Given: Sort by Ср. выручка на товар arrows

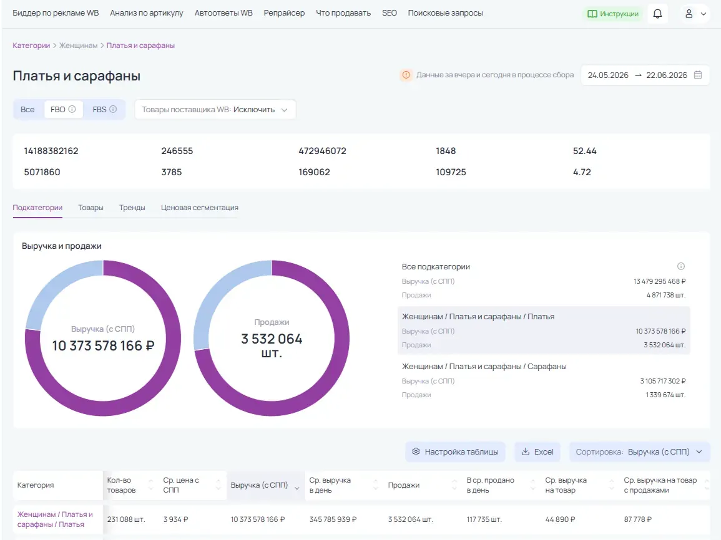Looking at the screenshot, I should [x=612, y=485].
